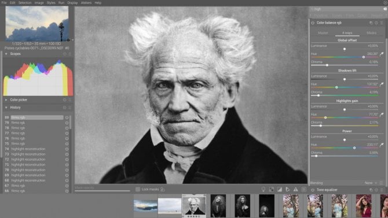Click the navigation preview sky image
388x218 pixels.
(x=37, y=24)
